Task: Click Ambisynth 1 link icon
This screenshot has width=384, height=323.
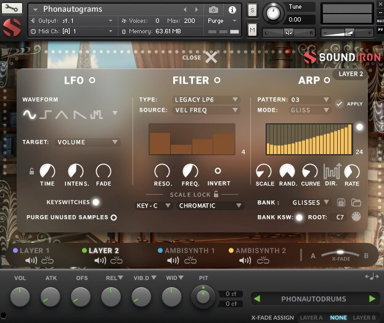Action: (x=190, y=260)
